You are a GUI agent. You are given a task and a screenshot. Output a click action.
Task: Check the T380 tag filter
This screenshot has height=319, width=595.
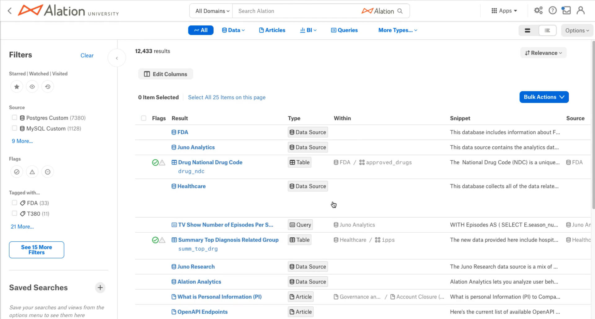[x=15, y=213]
